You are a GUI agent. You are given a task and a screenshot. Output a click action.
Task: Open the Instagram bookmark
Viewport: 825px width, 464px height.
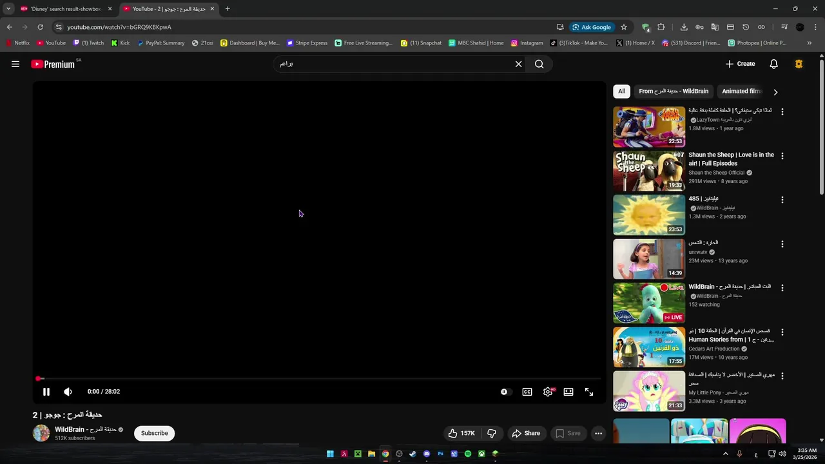coord(527,43)
